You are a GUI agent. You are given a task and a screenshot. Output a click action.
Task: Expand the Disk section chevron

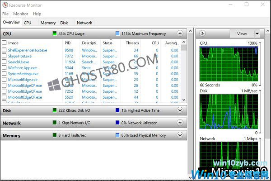180,110
